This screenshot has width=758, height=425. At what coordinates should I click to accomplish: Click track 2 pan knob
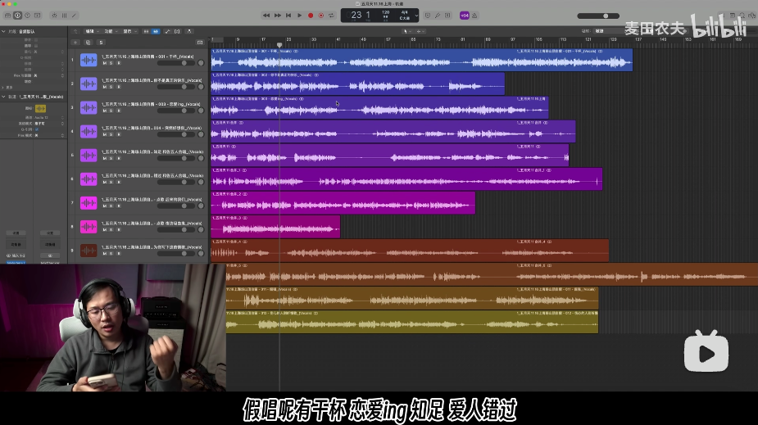click(x=201, y=87)
